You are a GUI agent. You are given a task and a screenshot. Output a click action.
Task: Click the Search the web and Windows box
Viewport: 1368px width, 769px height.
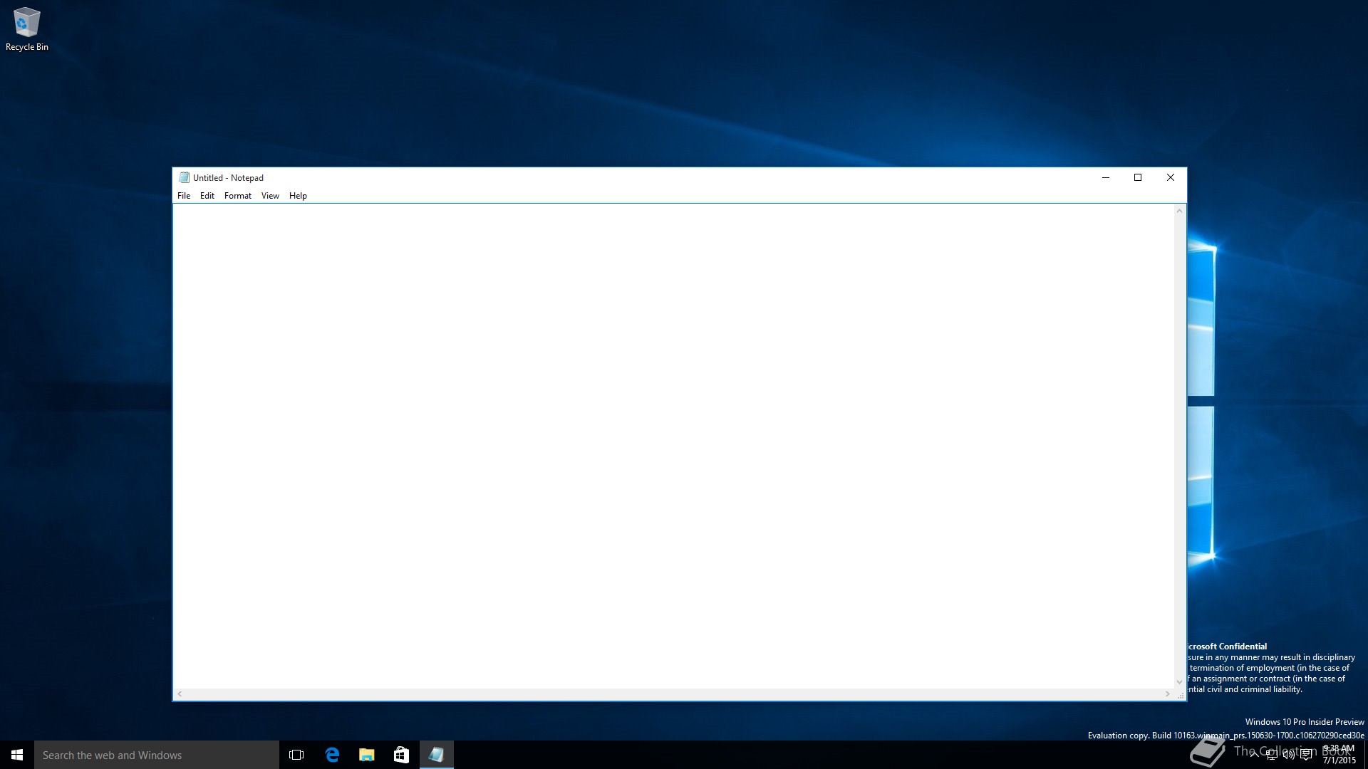click(x=157, y=755)
